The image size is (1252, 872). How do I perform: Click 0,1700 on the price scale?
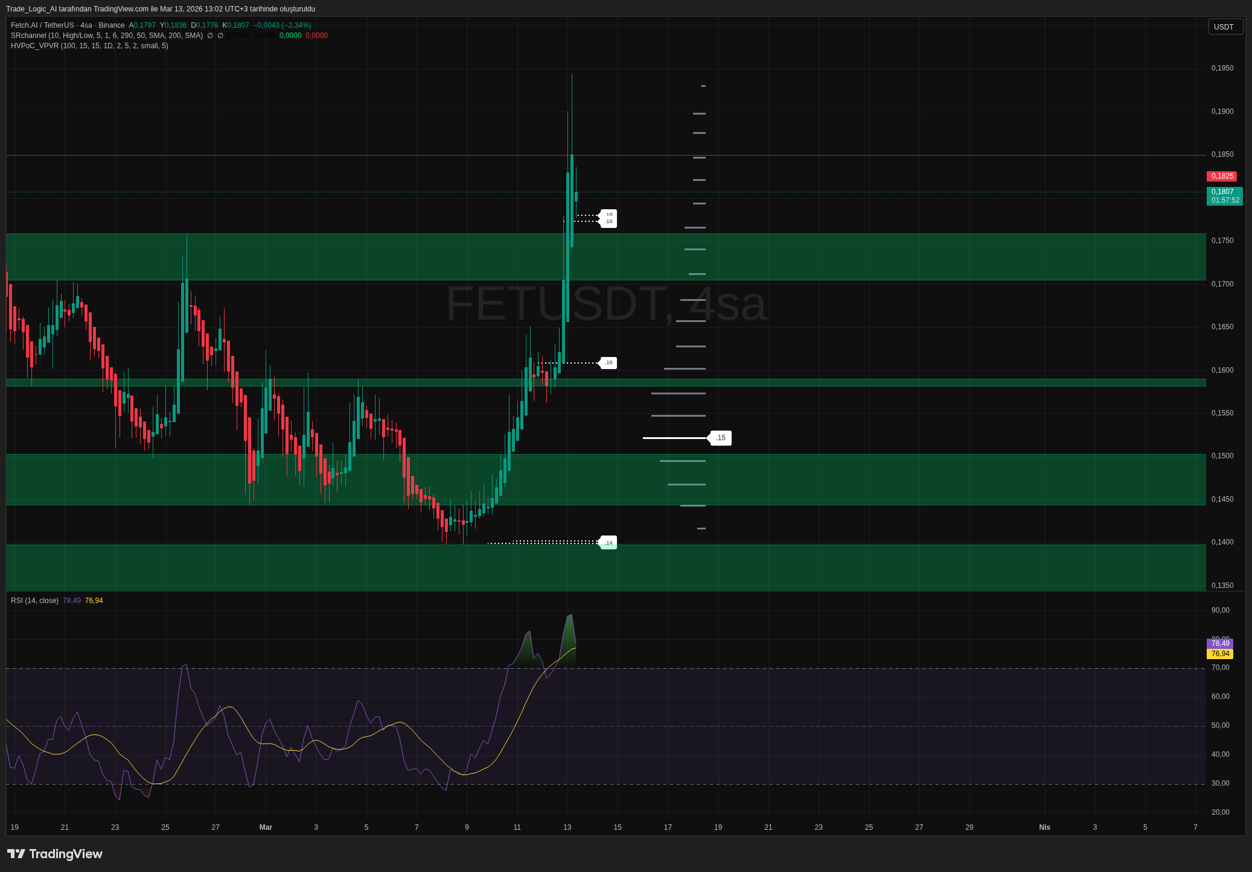(1222, 284)
